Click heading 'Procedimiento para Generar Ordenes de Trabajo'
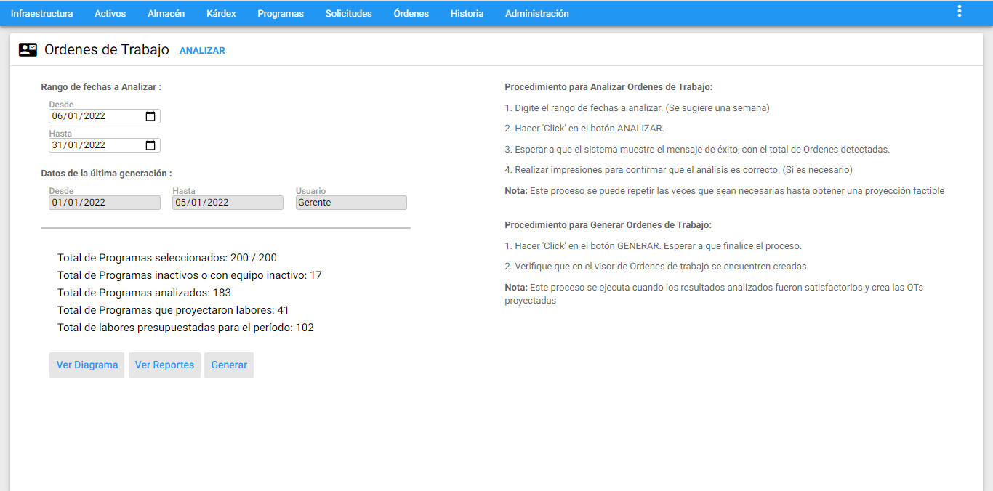 [608, 225]
